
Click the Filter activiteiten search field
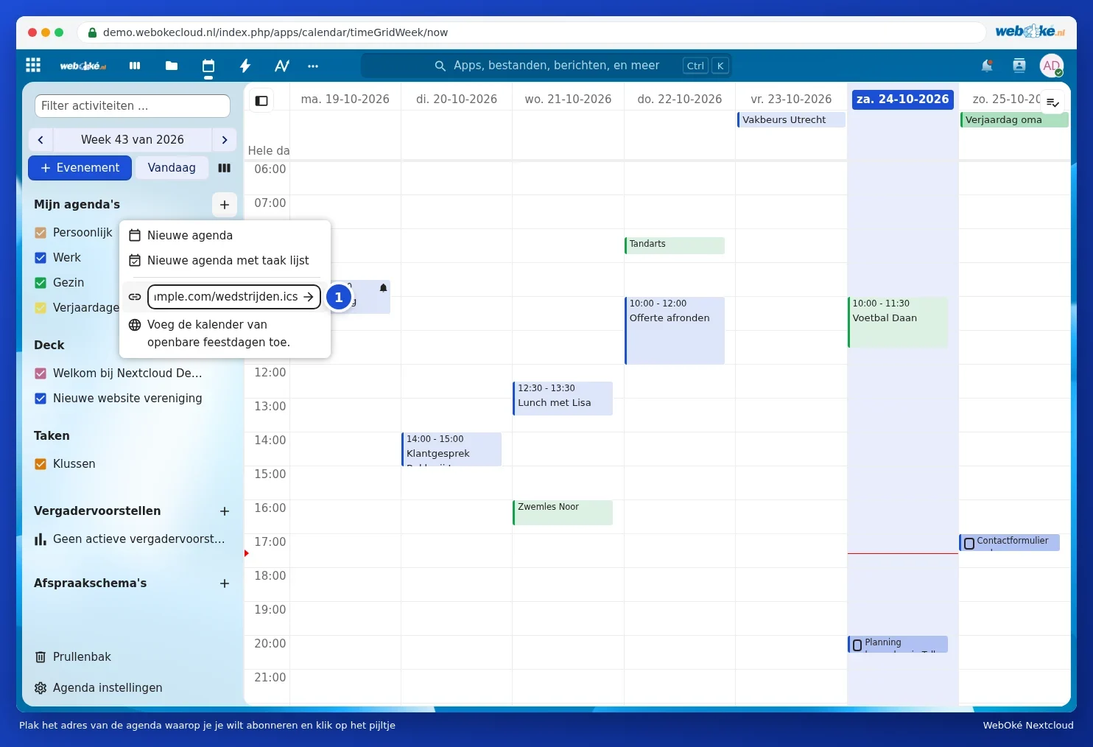(133, 106)
